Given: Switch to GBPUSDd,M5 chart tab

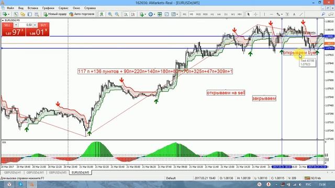Looking at the screenshot, I should (58, 172).
